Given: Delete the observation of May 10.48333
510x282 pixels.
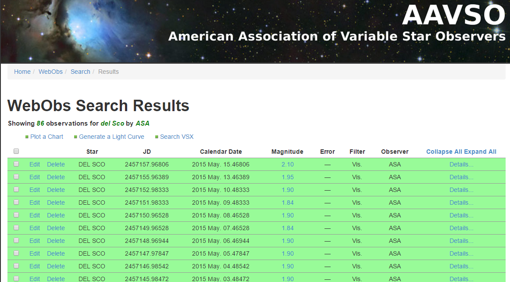Looking at the screenshot, I should point(56,190).
